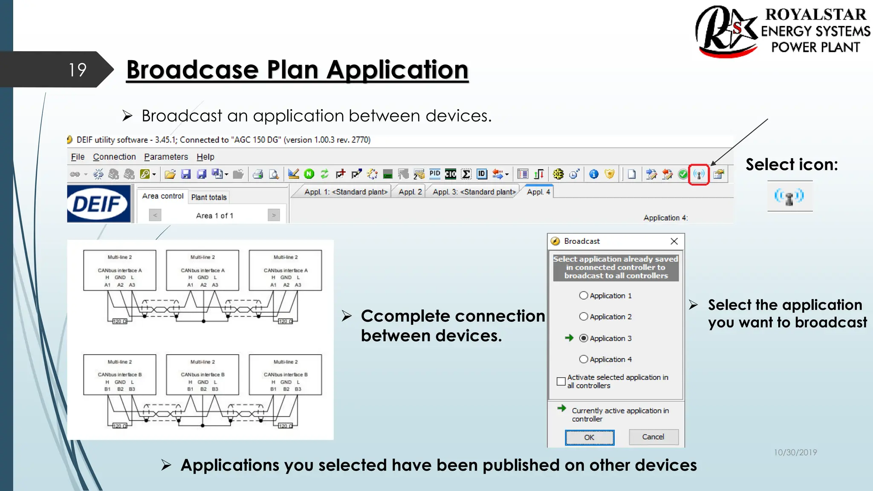Click the printer icon in toolbar
Image resolution: width=873 pixels, height=491 pixels.
257,174
